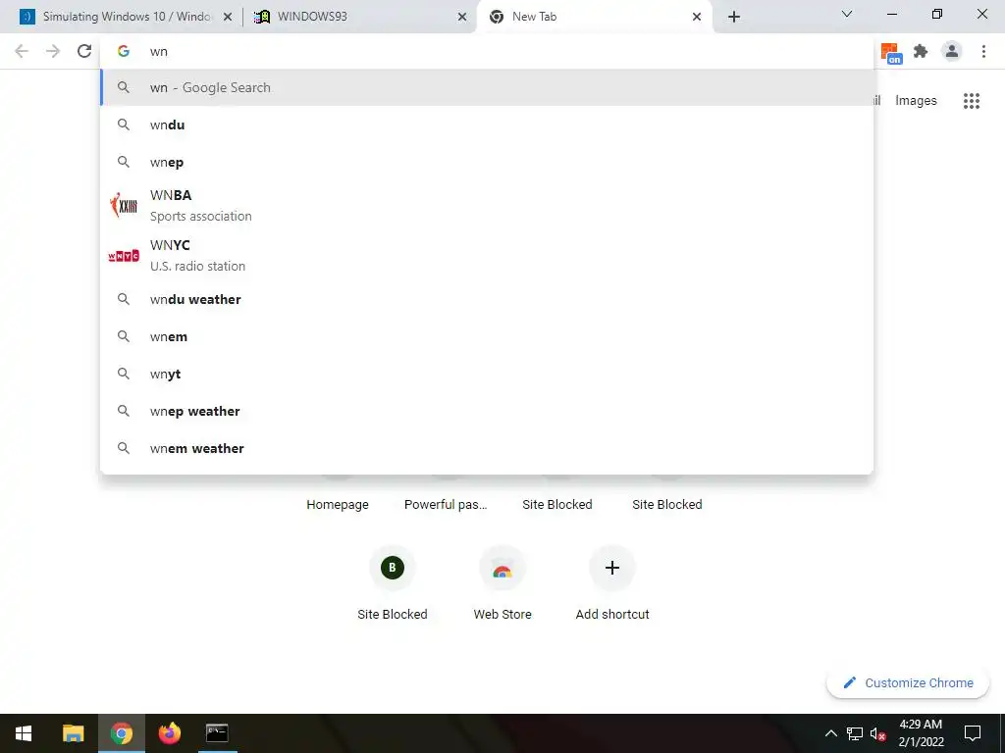Click the Chrome taskbar icon

[121, 733]
